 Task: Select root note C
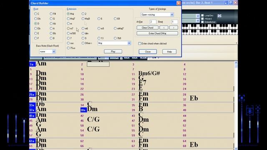[35, 14]
